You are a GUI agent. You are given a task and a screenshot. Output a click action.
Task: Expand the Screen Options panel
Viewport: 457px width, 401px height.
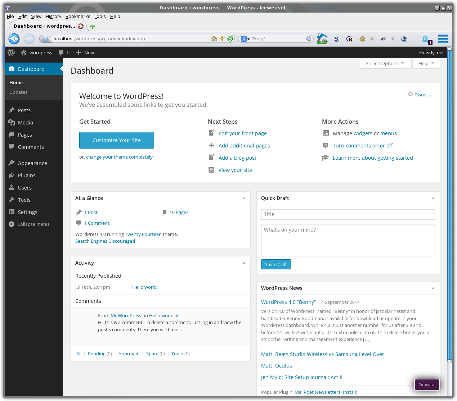(385, 63)
